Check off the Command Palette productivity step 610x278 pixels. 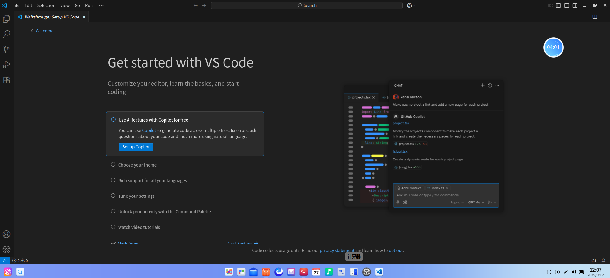tap(113, 211)
